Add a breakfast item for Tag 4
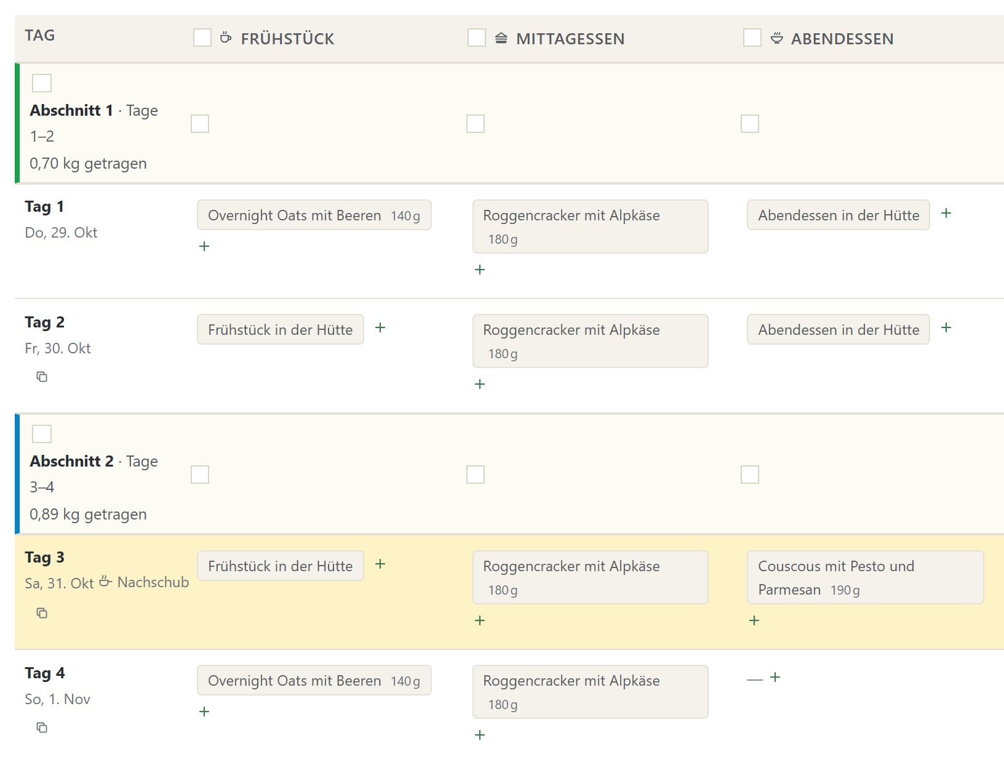This screenshot has height=778, width=1004. click(x=205, y=712)
